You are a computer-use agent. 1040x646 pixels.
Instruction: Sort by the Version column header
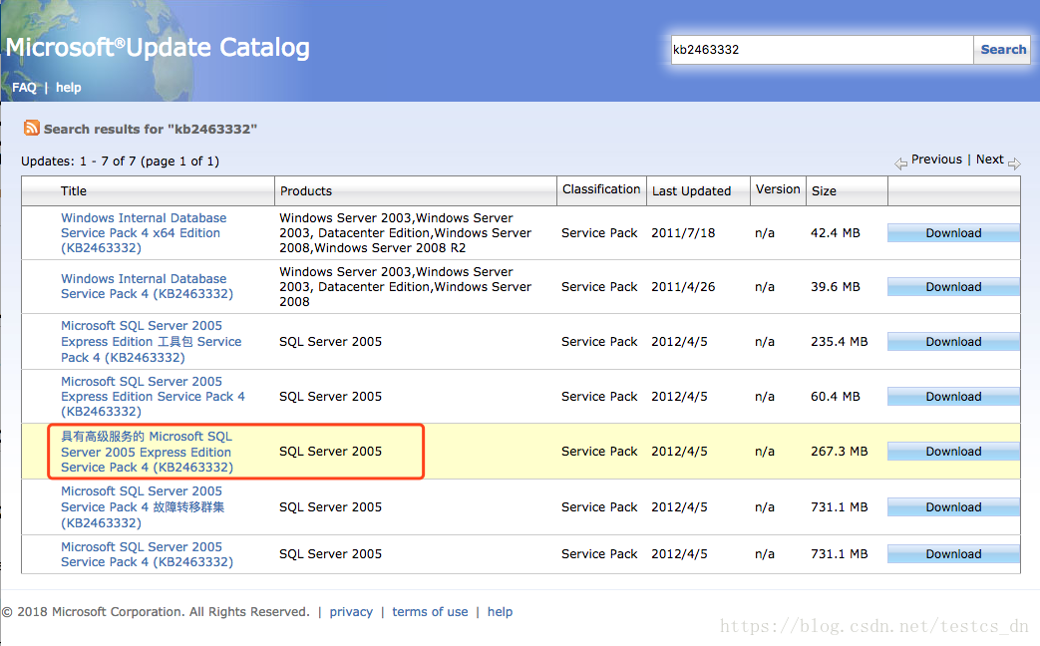[x=778, y=189]
